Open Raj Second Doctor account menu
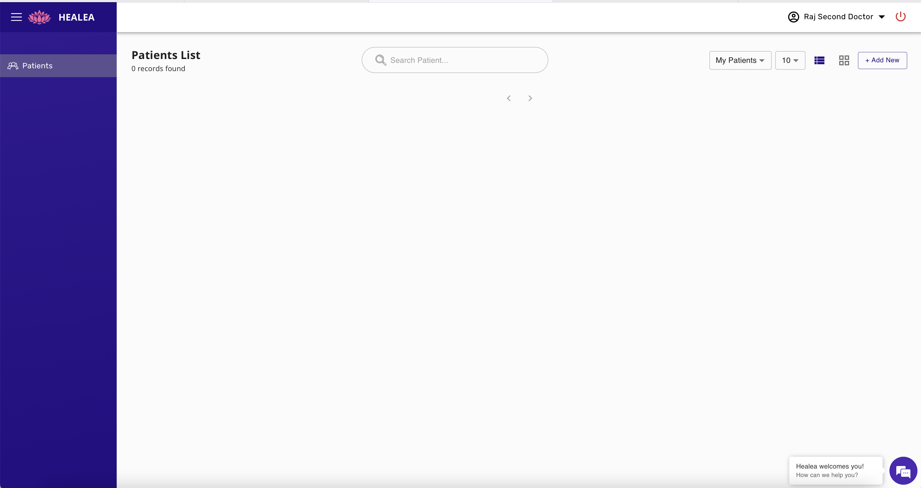Viewport: 921px width, 488px height. click(838, 17)
